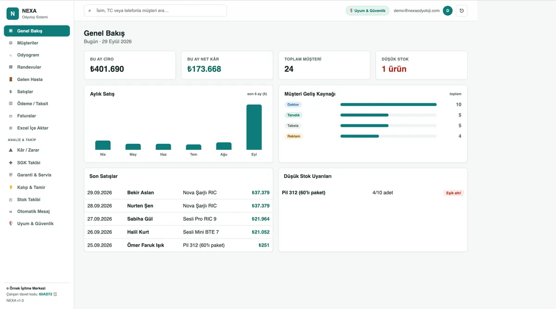Click the date 25.09.2026 in Son Satışlar
The image size is (556, 309).
point(100,245)
